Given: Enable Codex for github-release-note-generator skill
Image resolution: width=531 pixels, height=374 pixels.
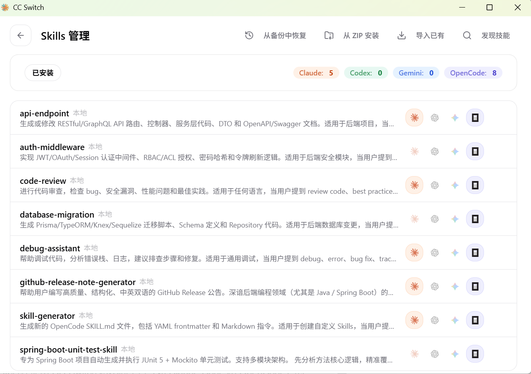Looking at the screenshot, I should pos(435,286).
